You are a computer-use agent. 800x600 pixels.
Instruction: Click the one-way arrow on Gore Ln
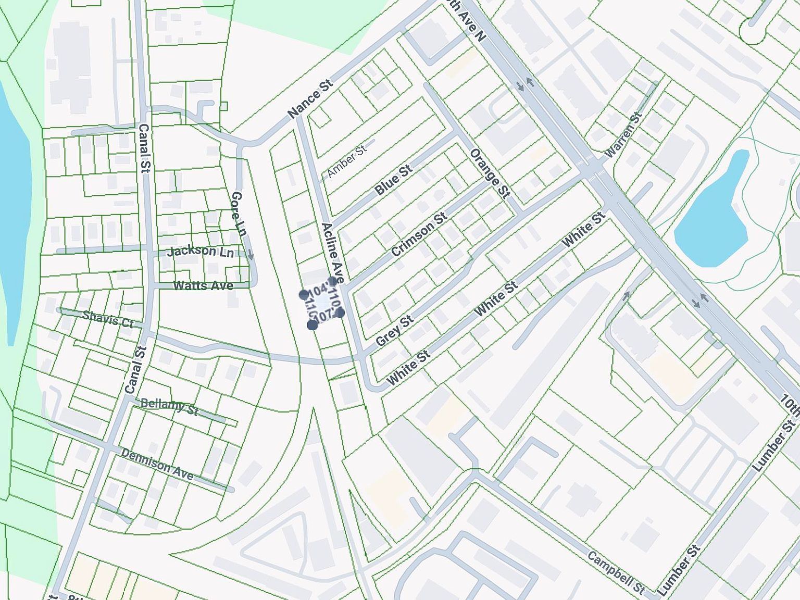(251, 255)
